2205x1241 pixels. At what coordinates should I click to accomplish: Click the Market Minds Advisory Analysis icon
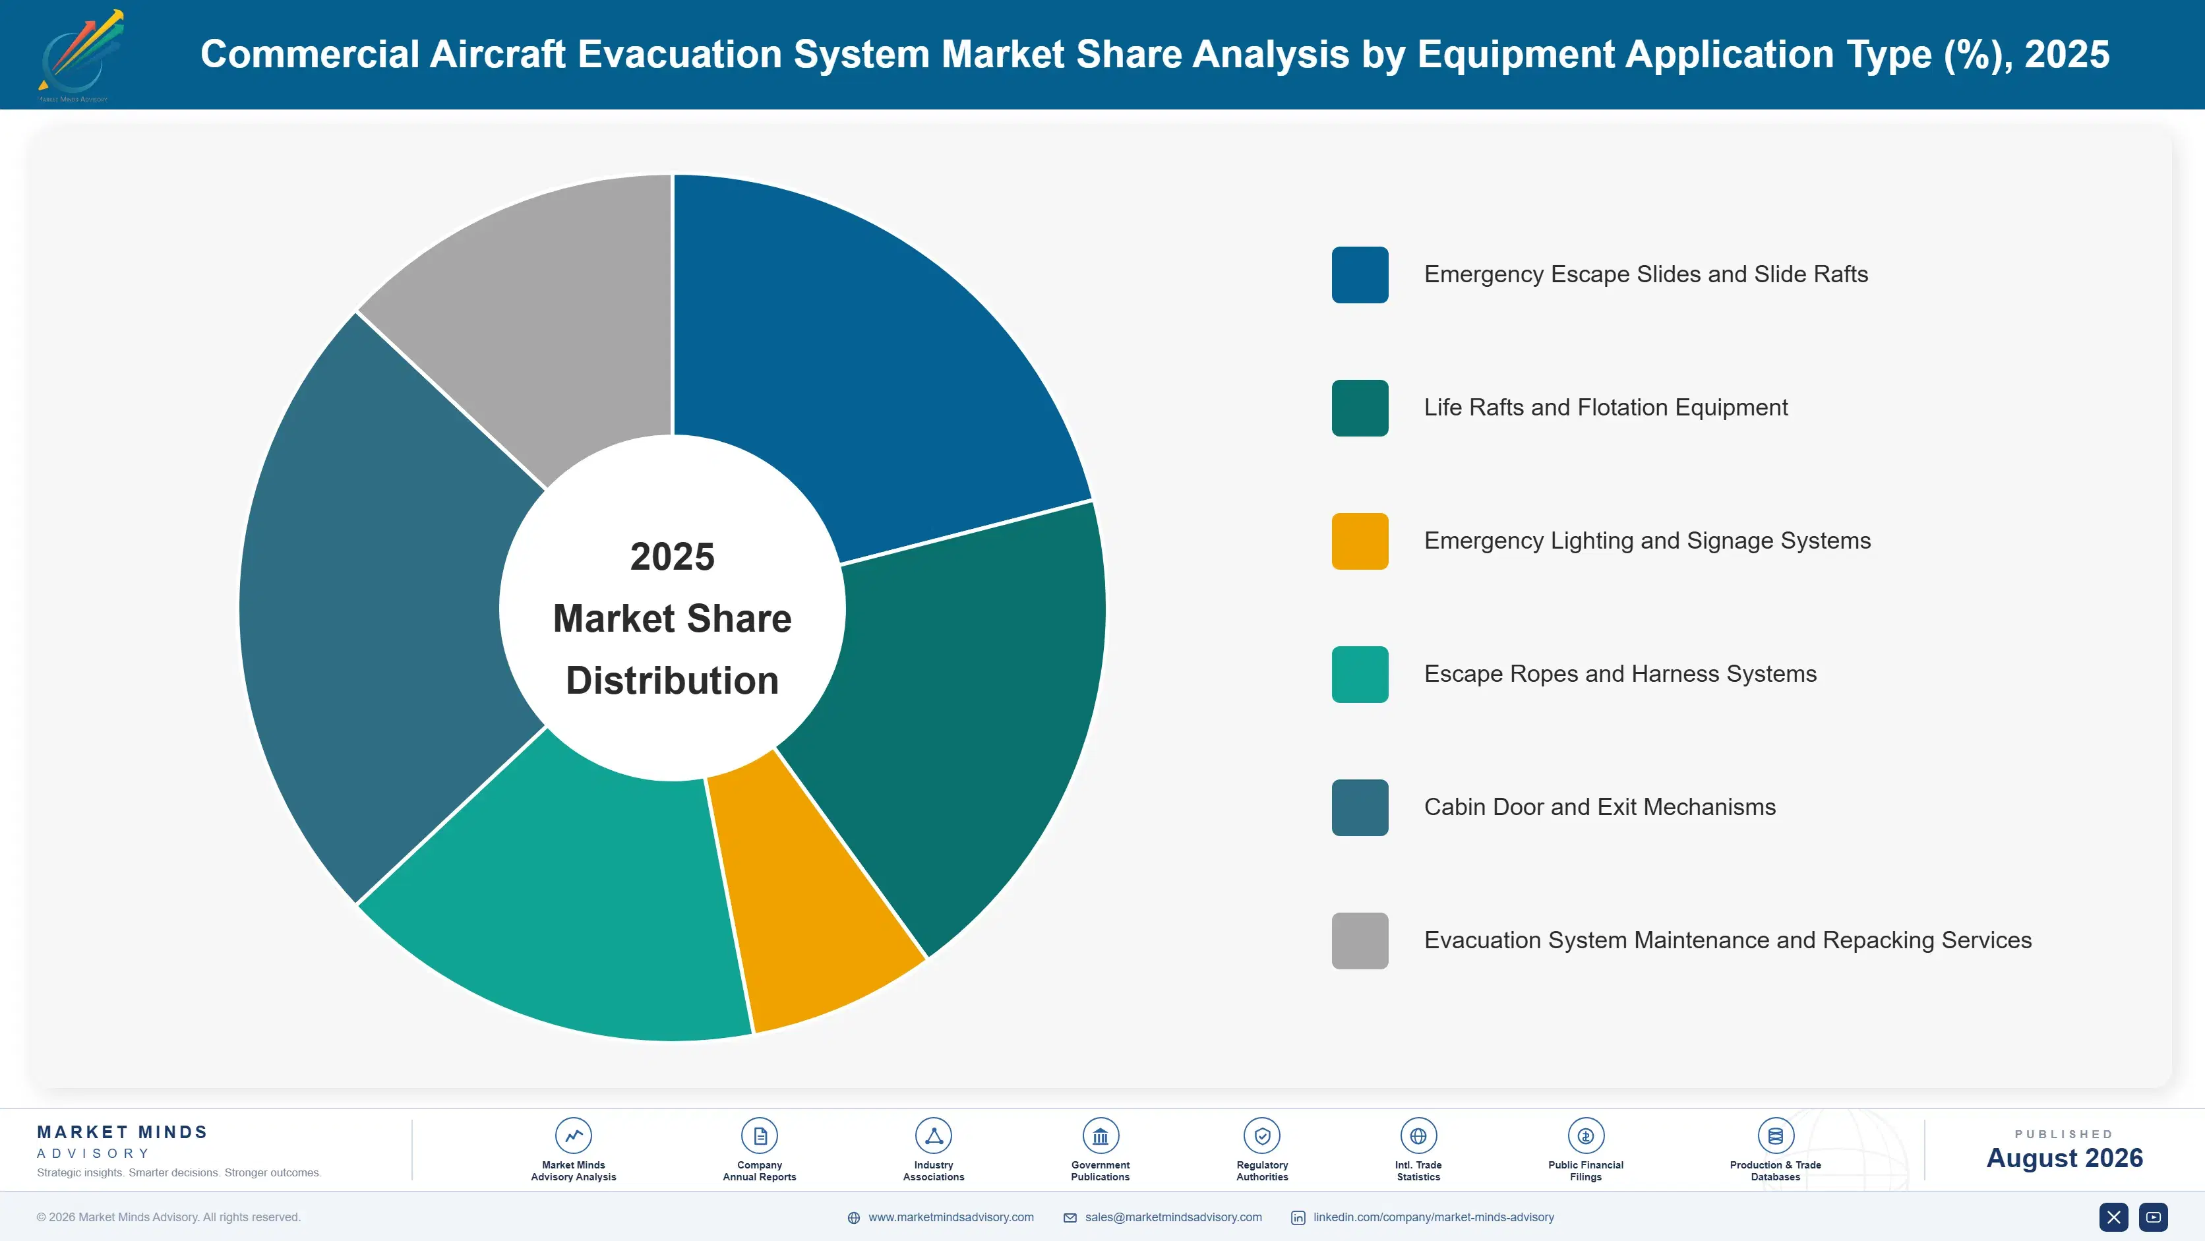[x=574, y=1135]
